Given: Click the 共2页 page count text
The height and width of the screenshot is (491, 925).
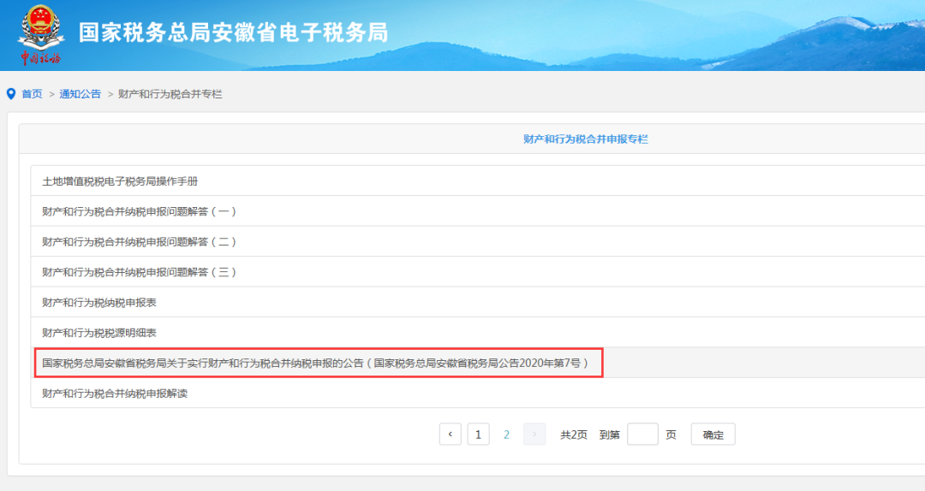Looking at the screenshot, I should 573,435.
